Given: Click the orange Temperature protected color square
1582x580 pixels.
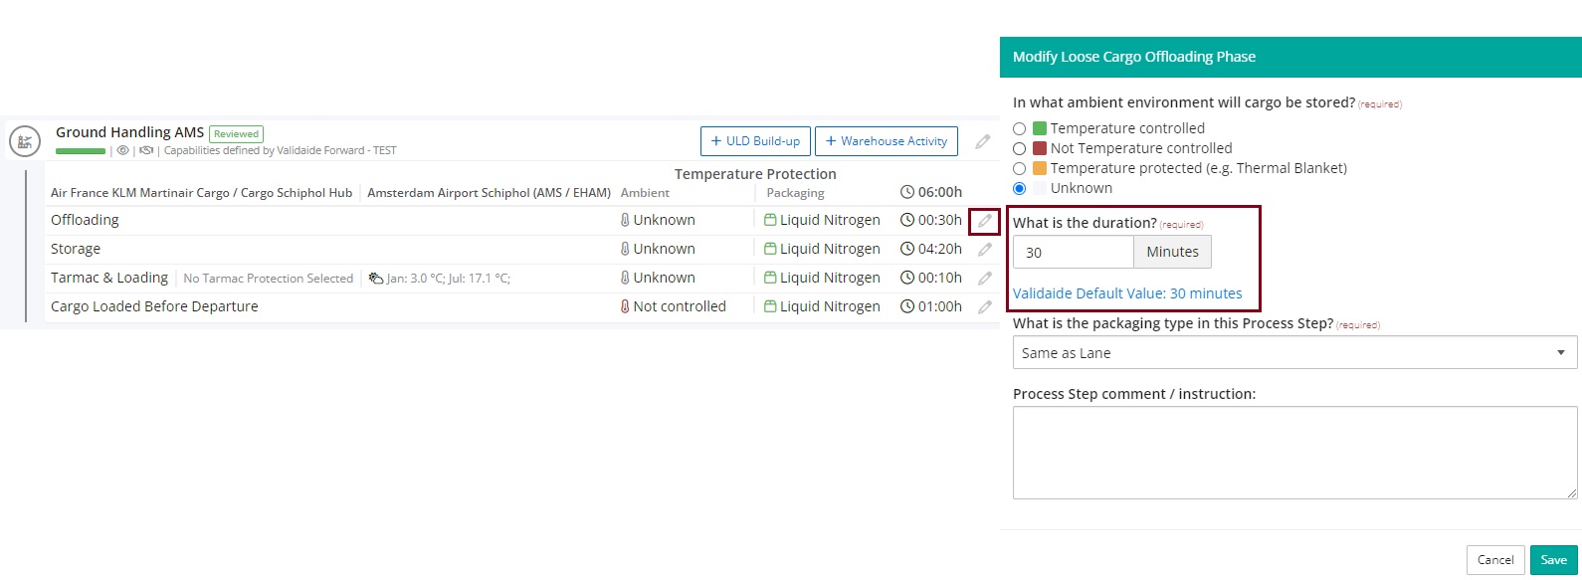Looking at the screenshot, I should [x=1040, y=168].
